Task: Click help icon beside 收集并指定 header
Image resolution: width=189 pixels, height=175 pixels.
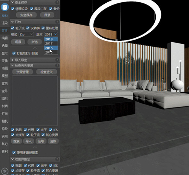Action: pyautogui.click(x=57, y=159)
